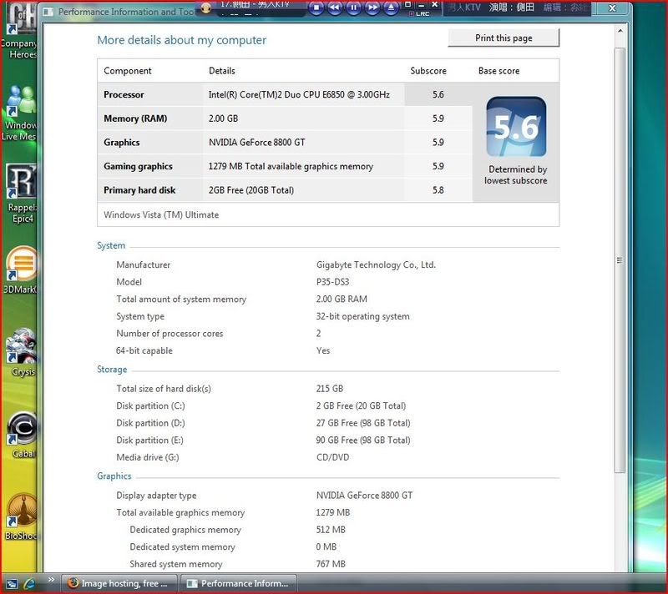Click the processor subscore 5.6

[438, 94]
